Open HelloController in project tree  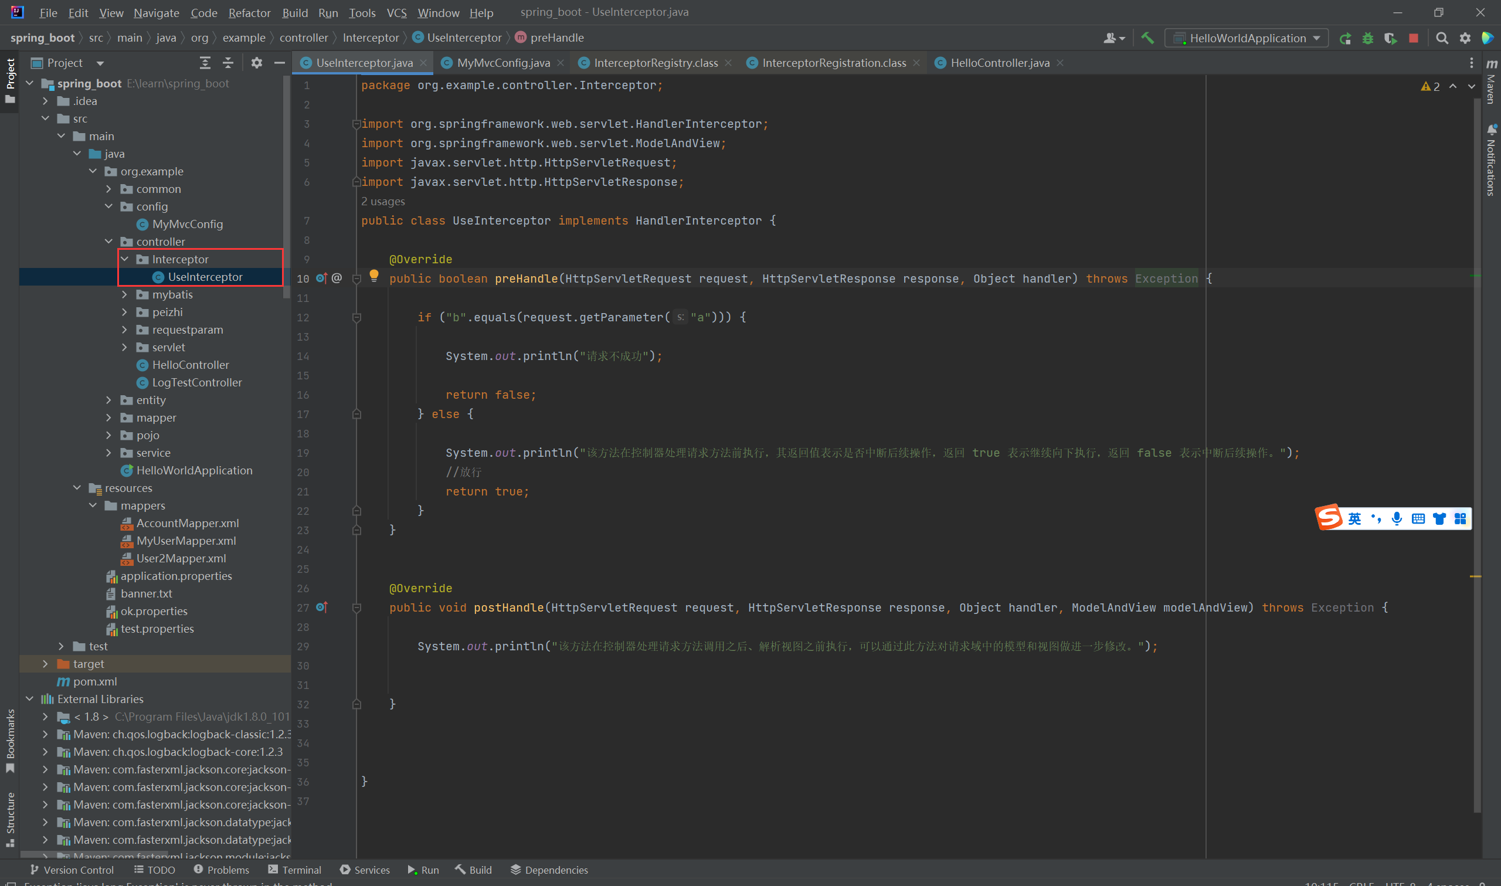click(190, 365)
